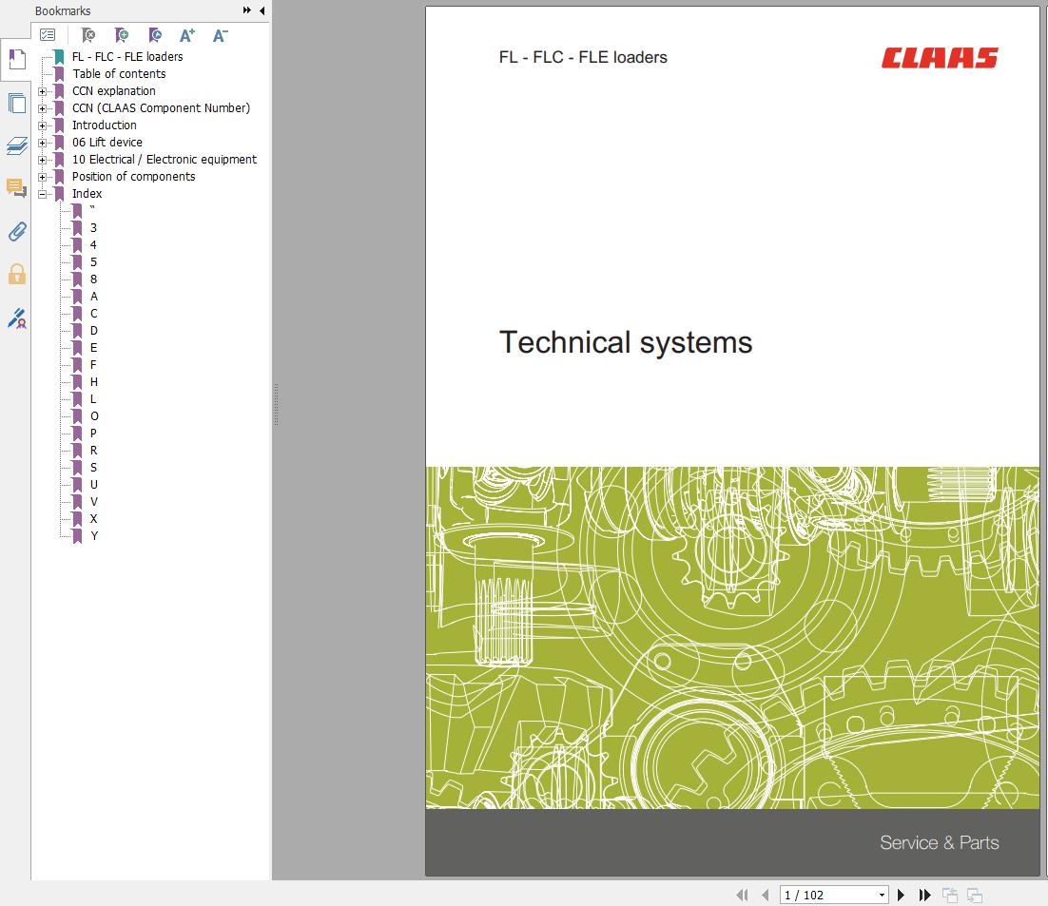Go to 10 Electrical / Electronic equipment bookmark
The height and width of the screenshot is (906, 1048).
tap(164, 160)
